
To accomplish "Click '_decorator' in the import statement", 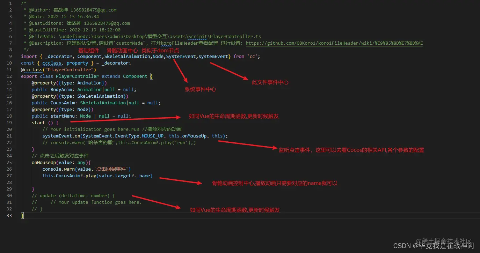I will click(59, 57).
